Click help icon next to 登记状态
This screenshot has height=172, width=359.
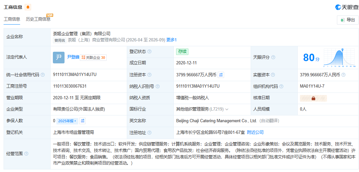coord(150,51)
